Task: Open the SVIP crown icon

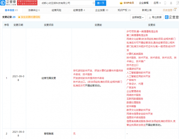Action: (121, 3)
